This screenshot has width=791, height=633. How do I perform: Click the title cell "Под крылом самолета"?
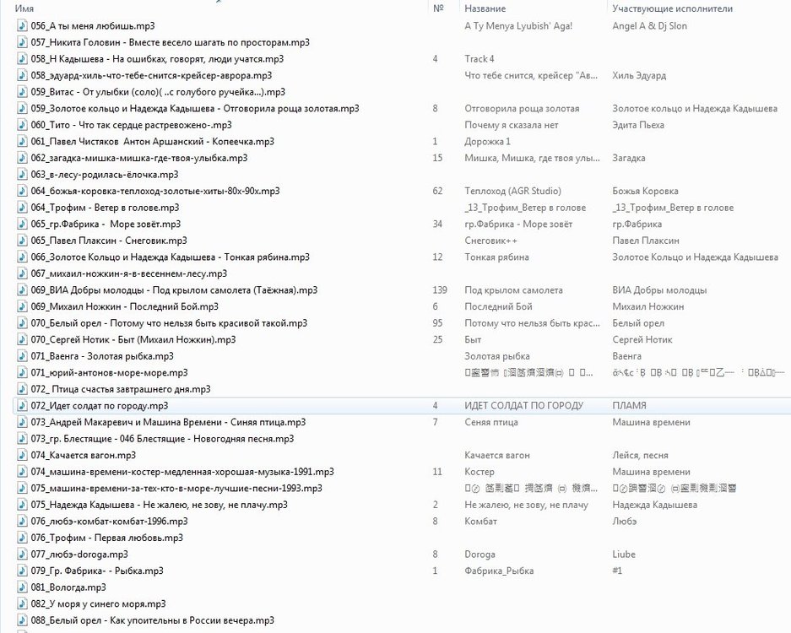[x=513, y=290]
